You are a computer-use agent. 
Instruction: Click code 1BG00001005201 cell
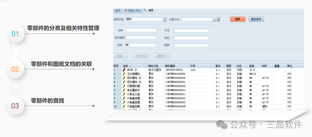pyautogui.click(x=174, y=70)
